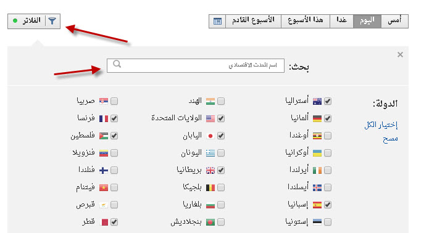Click the France flag icon

coord(104,118)
